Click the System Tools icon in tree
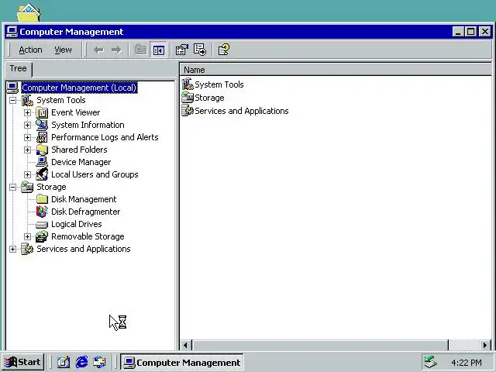Screen dimensions: 496x372 coord(27,100)
